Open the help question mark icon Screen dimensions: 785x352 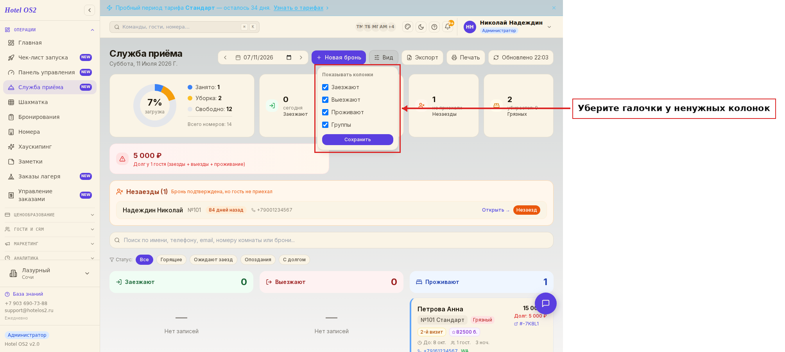[434, 27]
